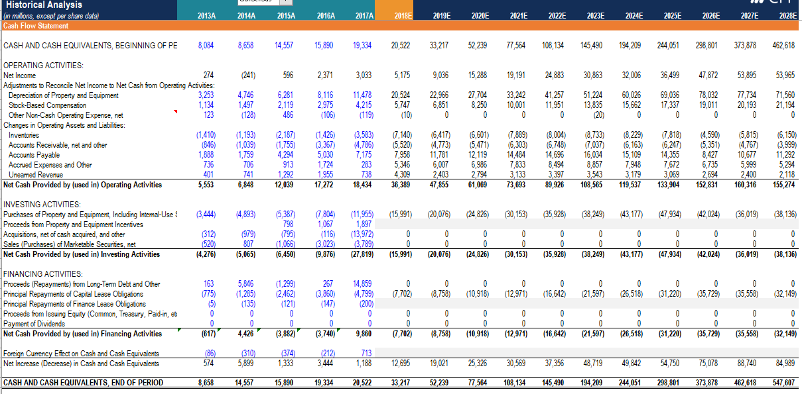Select the Payment of Dividends row label
The width and height of the screenshot is (802, 394).
click(x=36, y=322)
